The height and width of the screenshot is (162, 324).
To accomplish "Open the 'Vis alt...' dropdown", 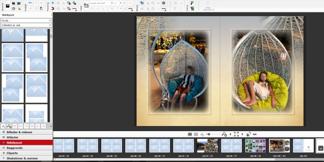I will [26, 20].
